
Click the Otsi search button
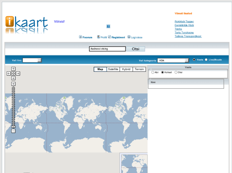click(136, 49)
